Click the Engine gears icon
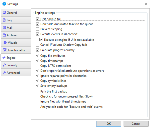 4,57
